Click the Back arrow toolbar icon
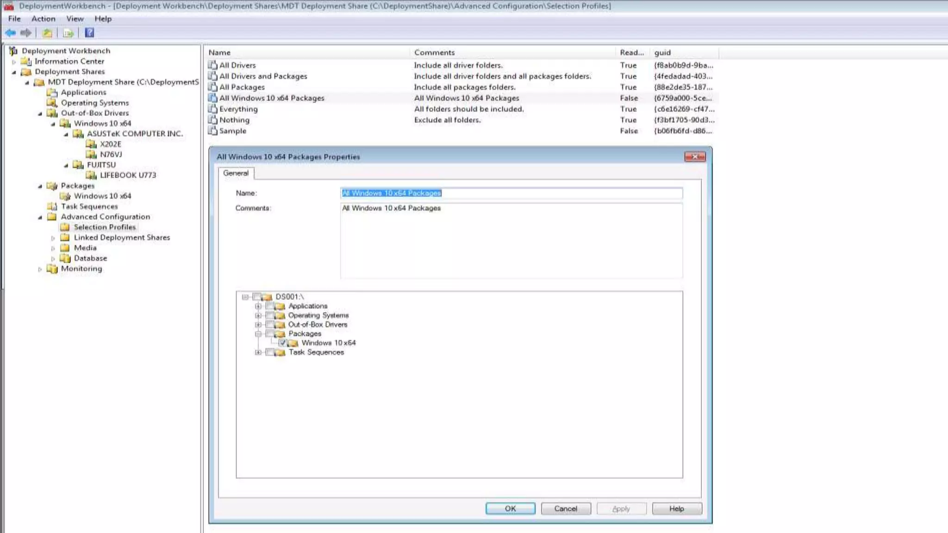Screen dimensions: 948x533 pyautogui.click(x=11, y=33)
